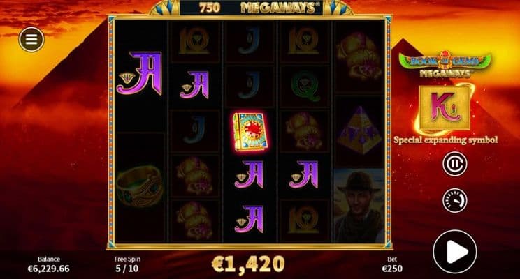Viewport: 520px width, 279px height.
Task: Open the turbo speed dial setting
Action: (455, 200)
